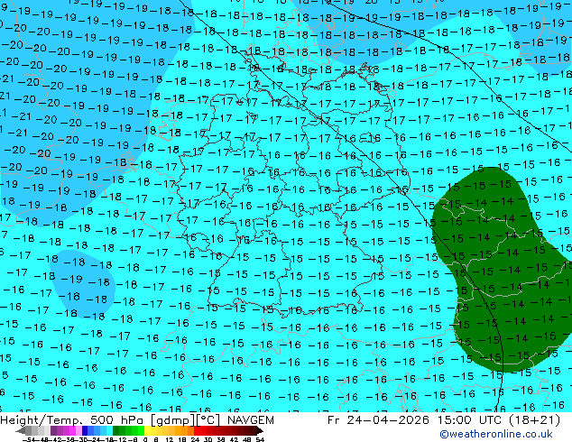The width and height of the screenshot is (572, 442).
Task: Click the right dark-red arrow end of the color scale
Action: (260, 431)
